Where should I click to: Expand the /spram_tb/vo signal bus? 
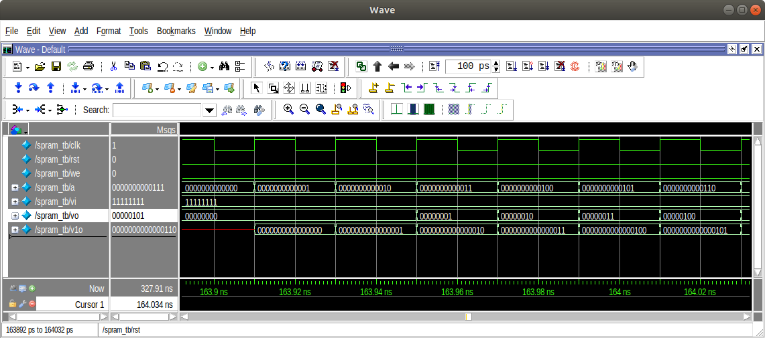[x=15, y=216]
